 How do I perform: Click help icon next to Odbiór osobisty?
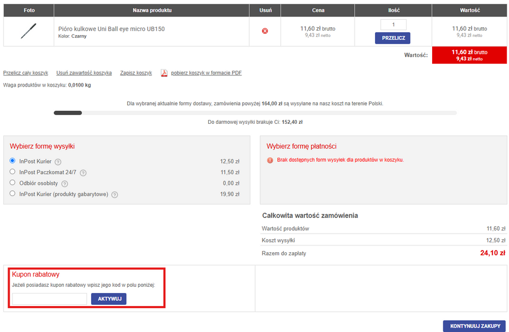[64, 184]
